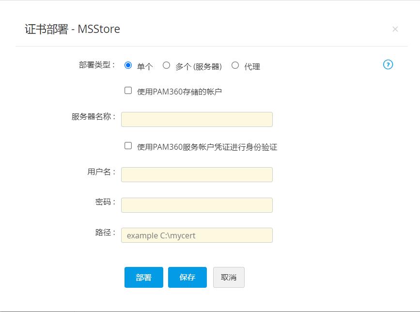Select the 单个 deployment type radio
This screenshot has height=312, width=420.
pos(128,65)
